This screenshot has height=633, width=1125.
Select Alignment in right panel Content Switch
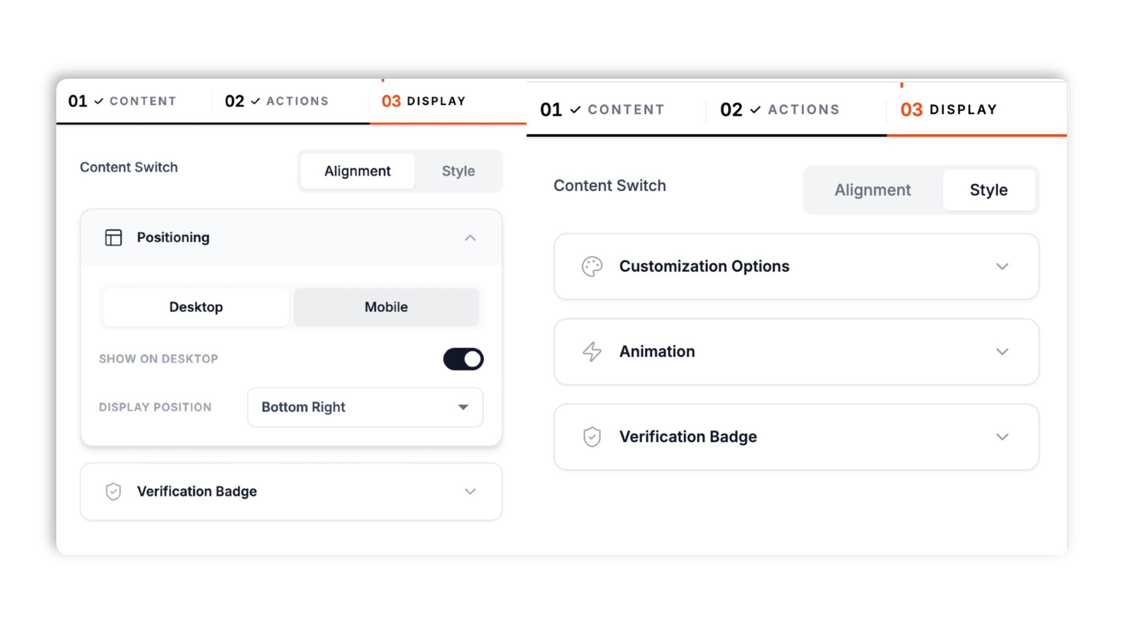click(x=873, y=190)
